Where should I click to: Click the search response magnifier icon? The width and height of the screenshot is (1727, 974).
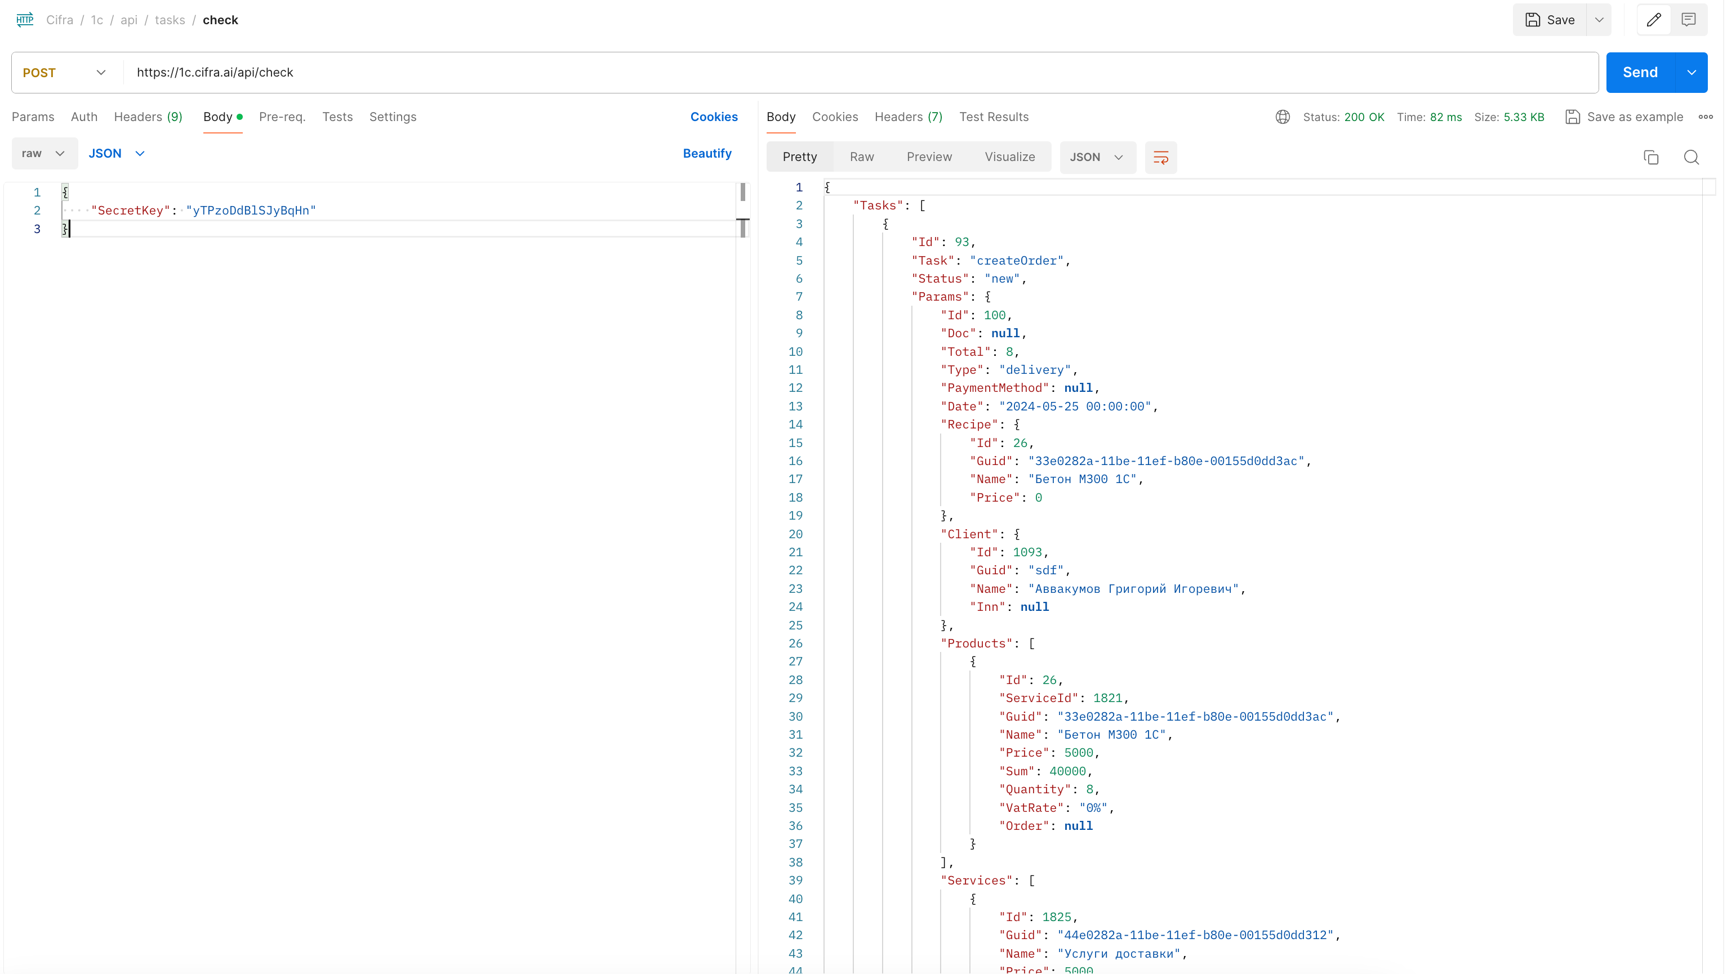pos(1691,158)
